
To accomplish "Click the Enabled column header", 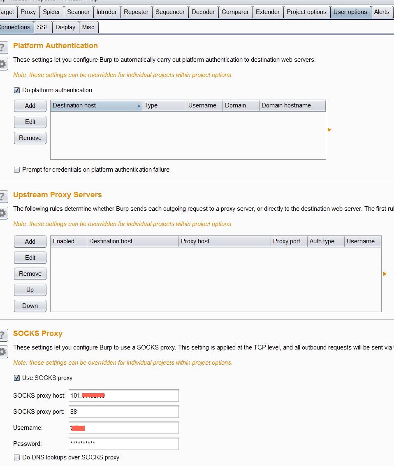I will pos(69,241).
